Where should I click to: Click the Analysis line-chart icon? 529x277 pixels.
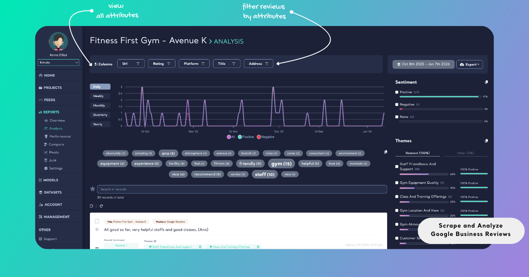46,128
